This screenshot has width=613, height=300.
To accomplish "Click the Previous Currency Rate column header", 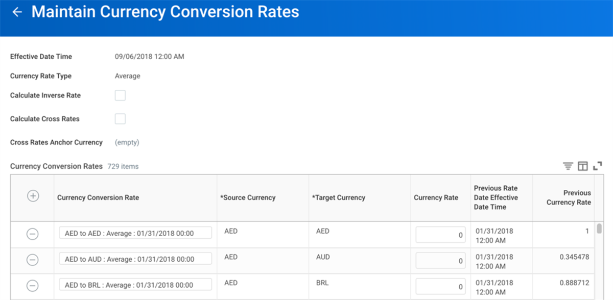I will click(569, 198).
